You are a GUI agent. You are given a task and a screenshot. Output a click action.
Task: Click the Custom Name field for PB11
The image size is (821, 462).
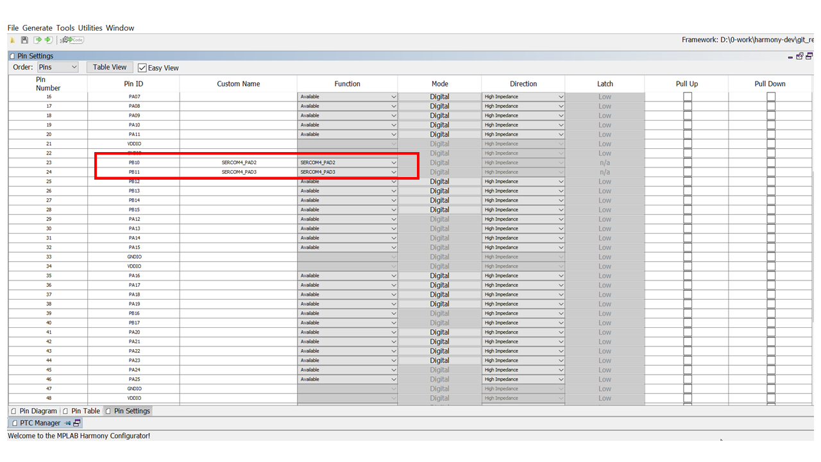pyautogui.click(x=239, y=173)
